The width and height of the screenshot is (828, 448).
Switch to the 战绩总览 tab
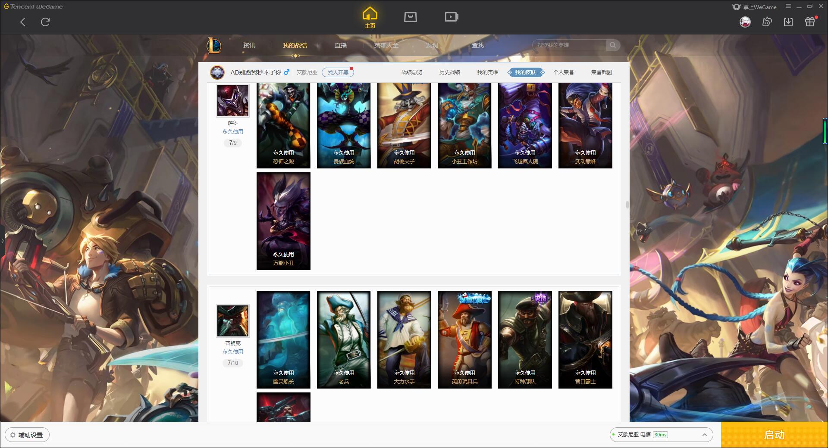(x=412, y=72)
